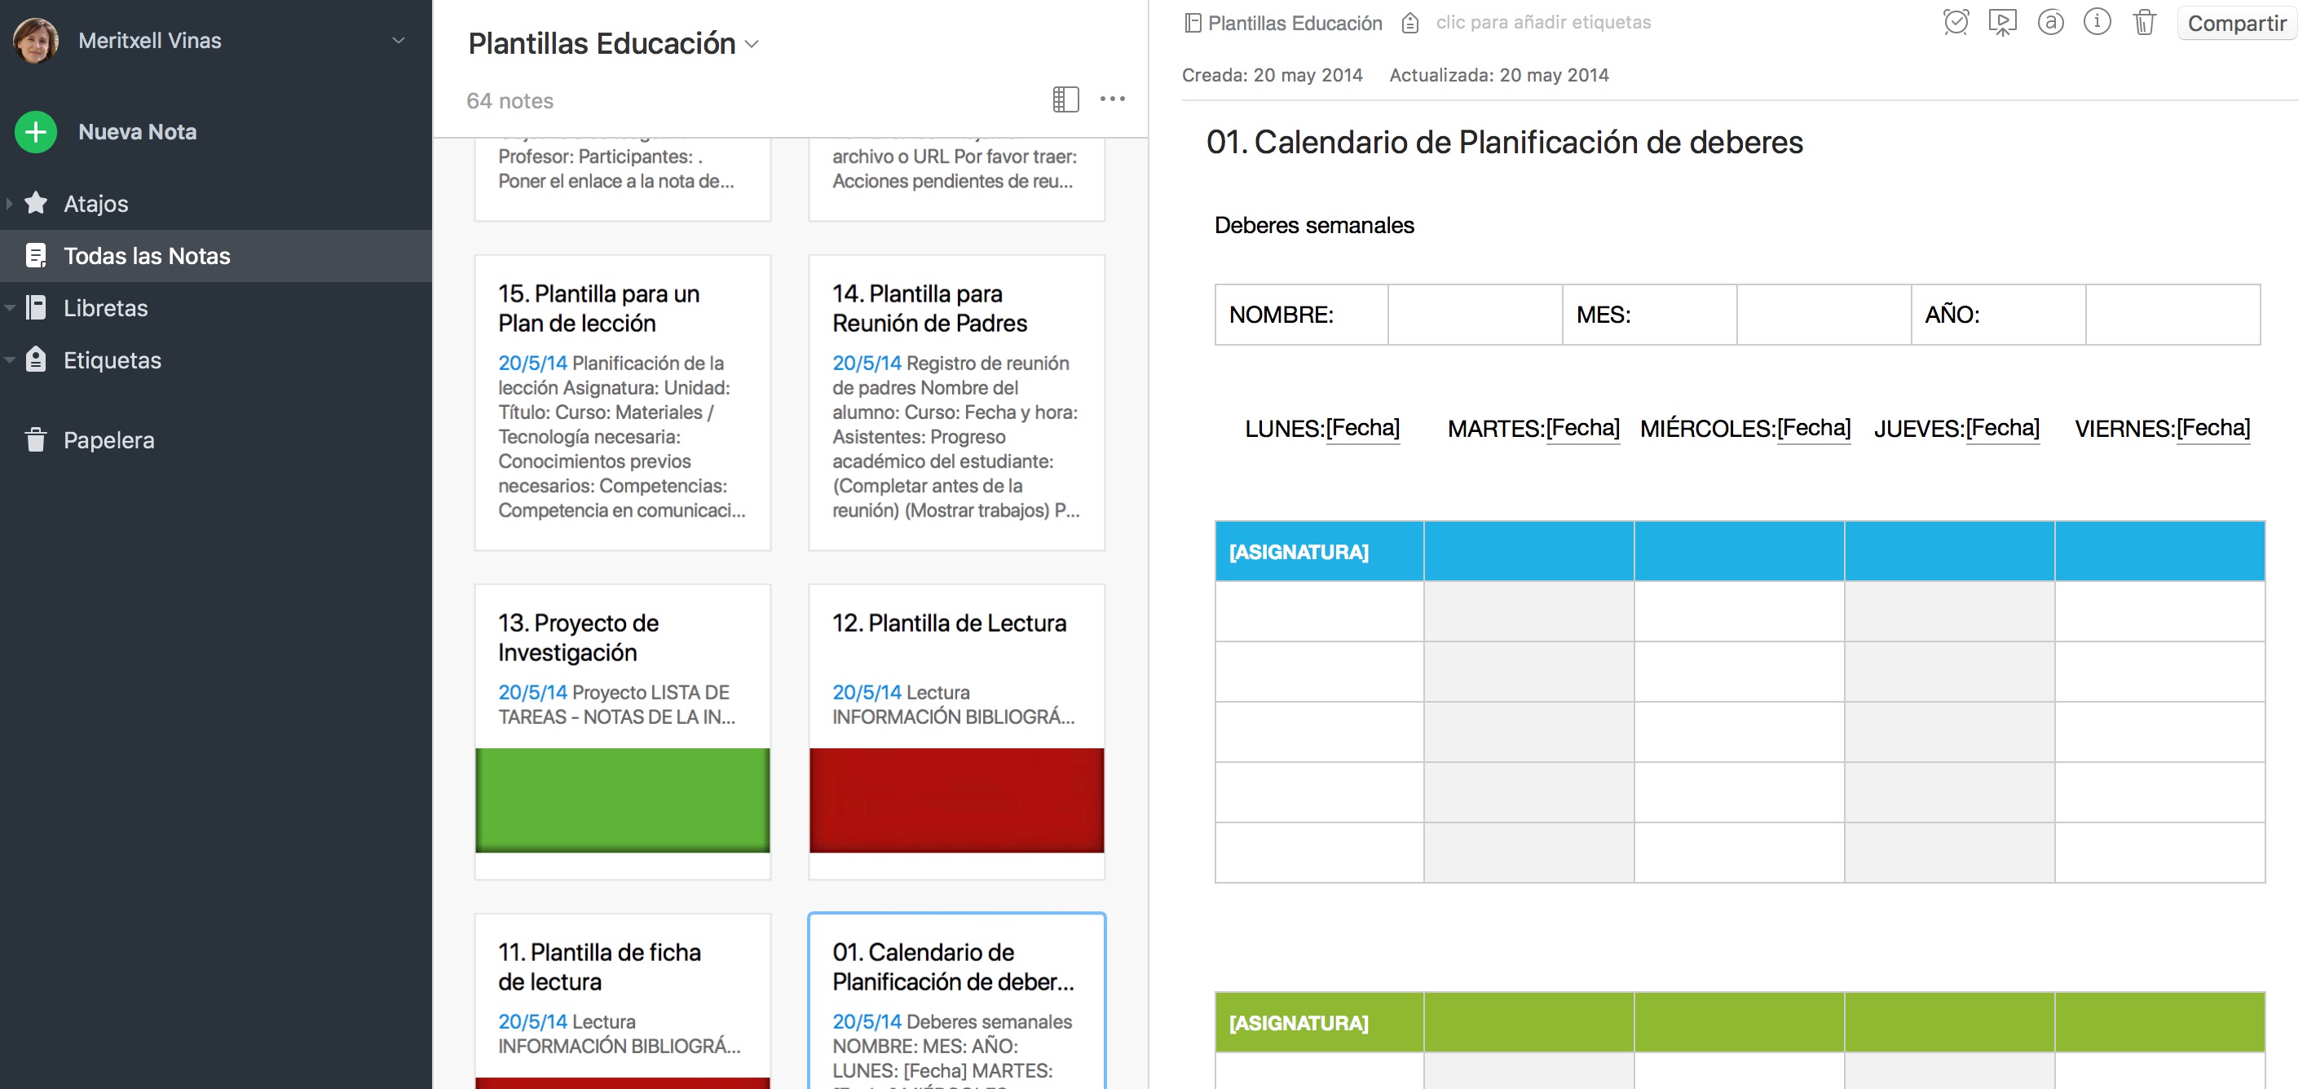Click the [Fecha] link after VIERNES
The image size is (2307, 1089).
click(2213, 428)
